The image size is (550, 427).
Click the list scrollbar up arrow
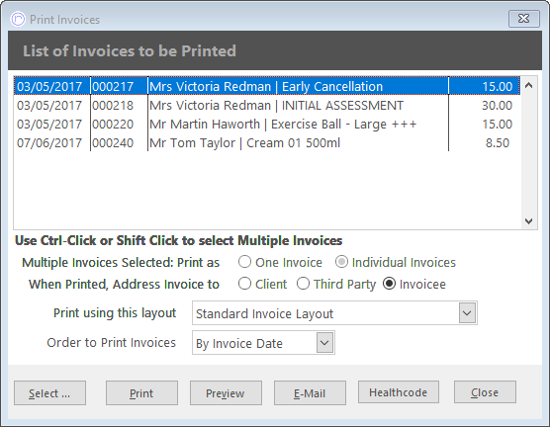[x=528, y=85]
